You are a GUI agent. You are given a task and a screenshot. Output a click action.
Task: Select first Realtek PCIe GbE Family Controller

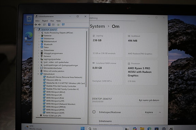(61, 86)
